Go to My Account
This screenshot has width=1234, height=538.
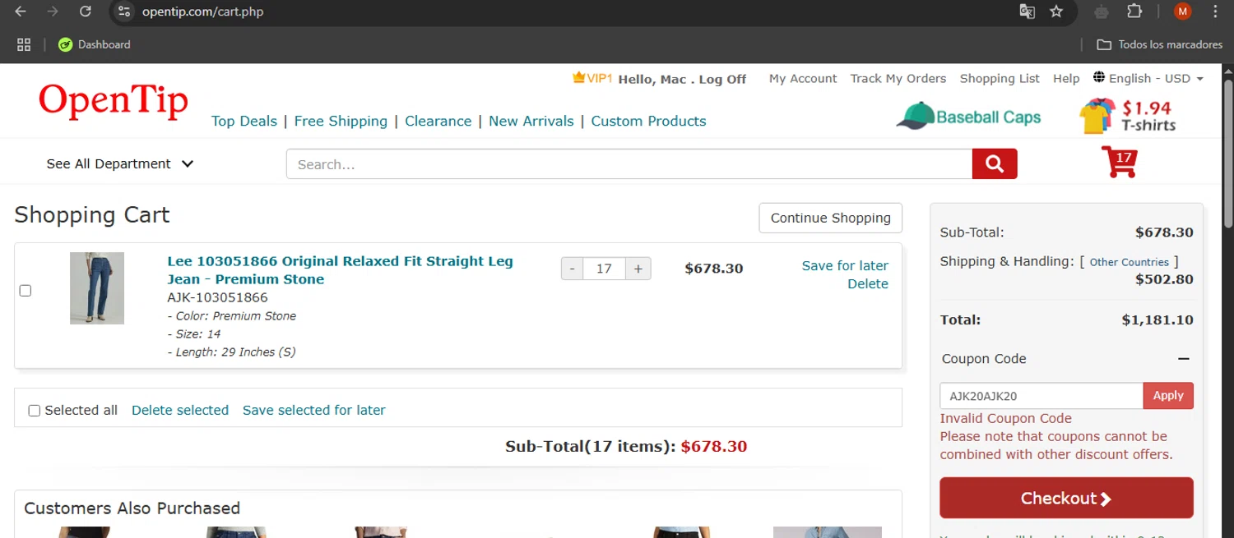(802, 79)
